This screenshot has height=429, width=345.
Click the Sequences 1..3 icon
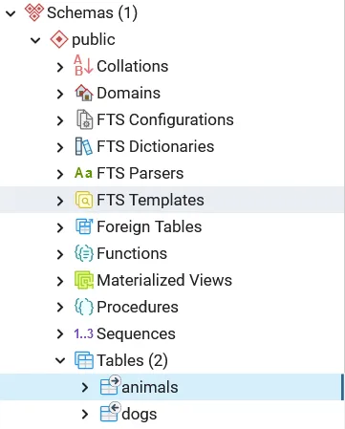click(x=83, y=333)
